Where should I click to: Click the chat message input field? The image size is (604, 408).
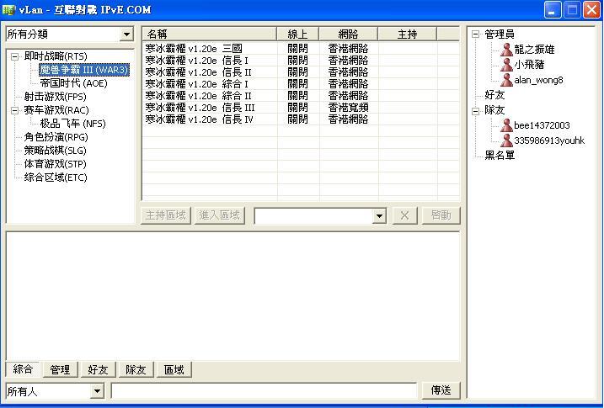pyautogui.click(x=264, y=390)
